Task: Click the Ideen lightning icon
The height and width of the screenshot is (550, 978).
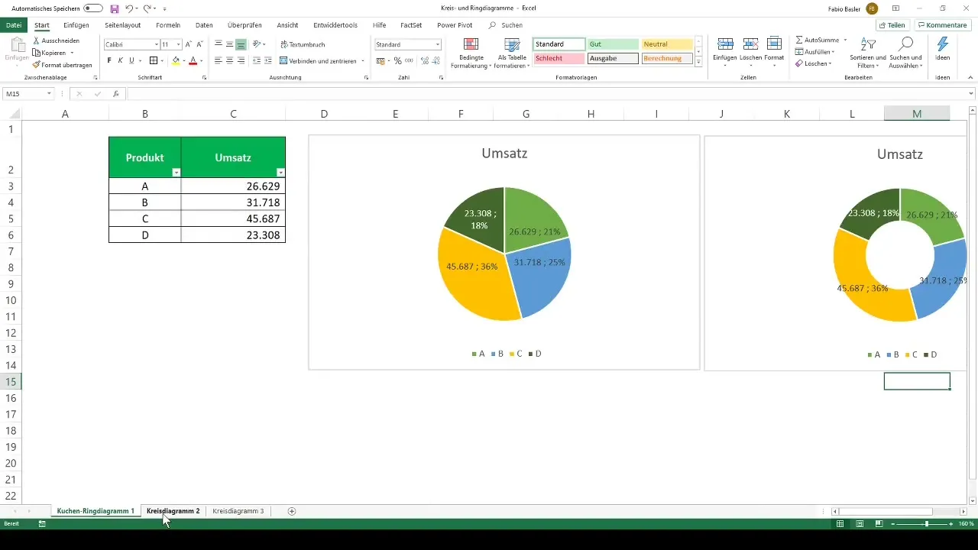Action: point(943,44)
